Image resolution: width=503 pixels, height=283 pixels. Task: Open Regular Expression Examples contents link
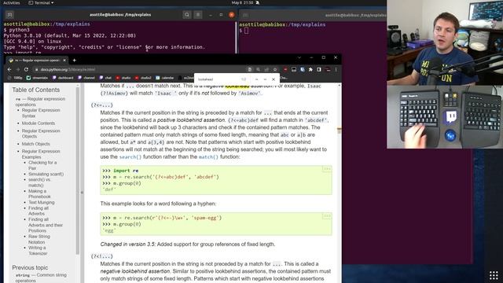coord(41,154)
